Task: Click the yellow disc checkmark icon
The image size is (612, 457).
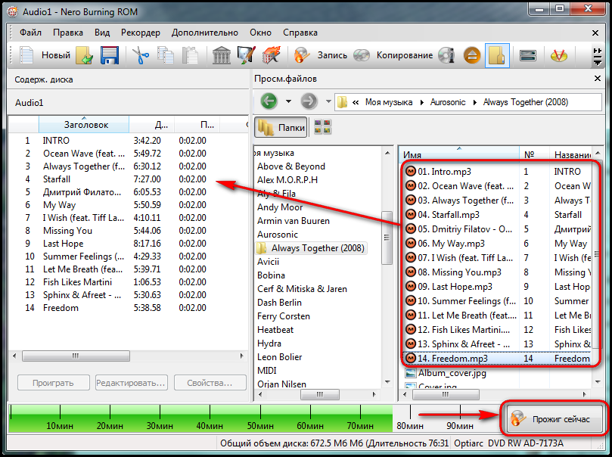Action: pyautogui.click(x=559, y=55)
